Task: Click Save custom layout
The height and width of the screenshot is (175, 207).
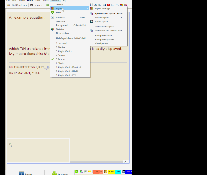Action: click(x=108, y=26)
